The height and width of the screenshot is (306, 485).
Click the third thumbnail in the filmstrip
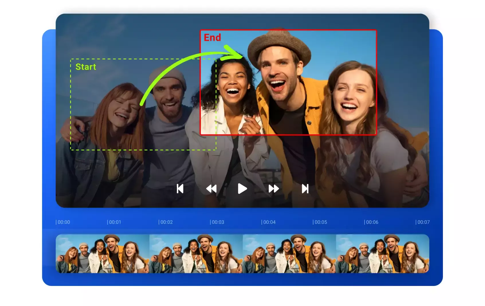coord(289,254)
